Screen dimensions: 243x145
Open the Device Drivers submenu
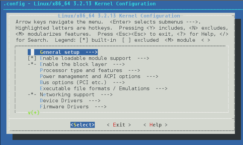[x=70, y=101]
